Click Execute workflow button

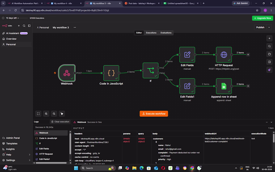[154, 113]
